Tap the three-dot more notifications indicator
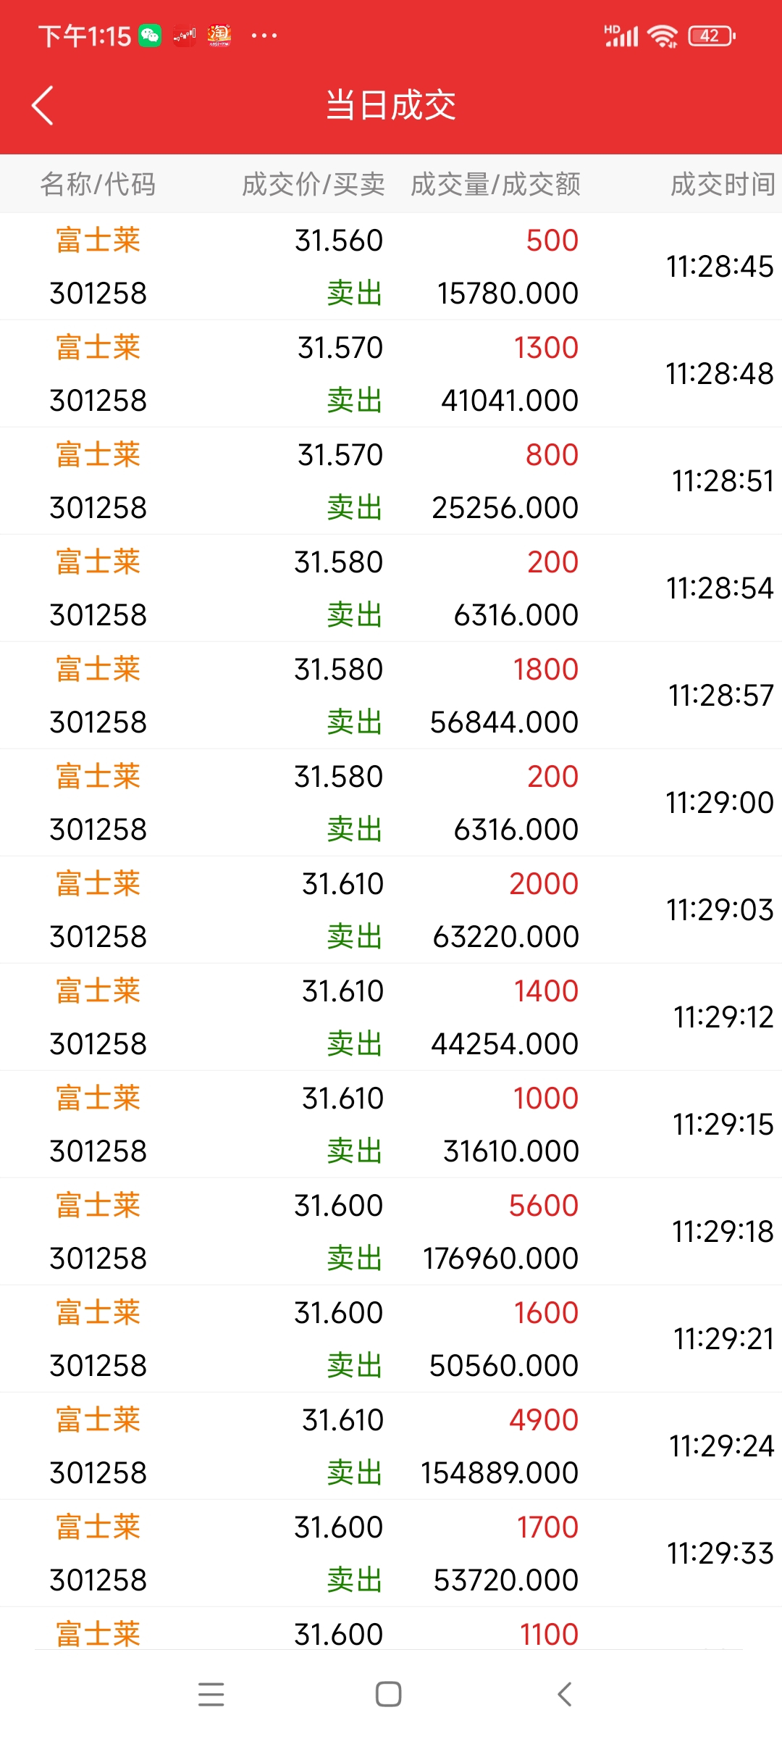 point(264,36)
